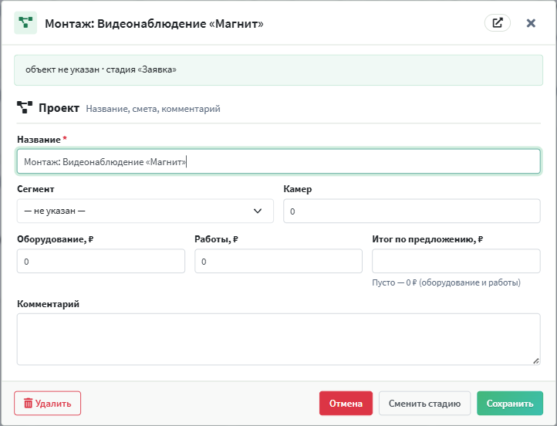Click the 'Оборудование, ₽' label
The width and height of the screenshot is (557, 426).
[55, 239]
